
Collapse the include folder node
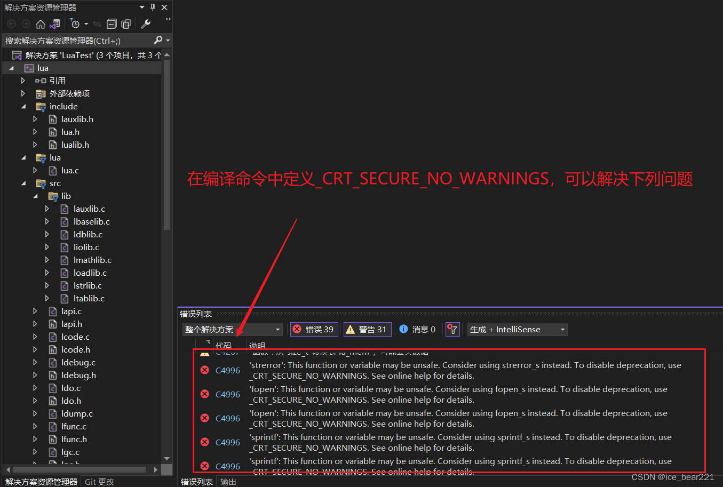point(22,106)
